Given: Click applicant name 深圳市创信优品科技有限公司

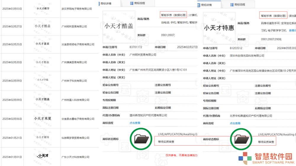Looking at the screenshot, I should point(247,56).
